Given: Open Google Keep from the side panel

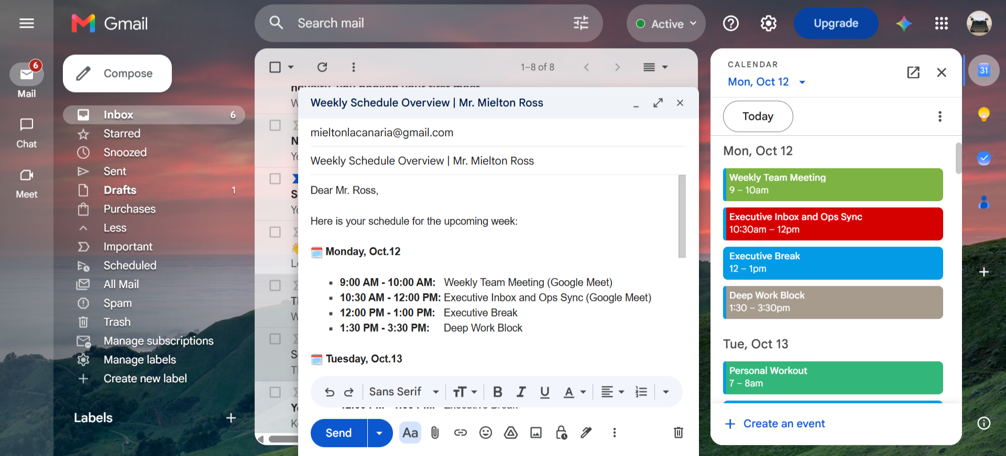Looking at the screenshot, I should coord(984,114).
